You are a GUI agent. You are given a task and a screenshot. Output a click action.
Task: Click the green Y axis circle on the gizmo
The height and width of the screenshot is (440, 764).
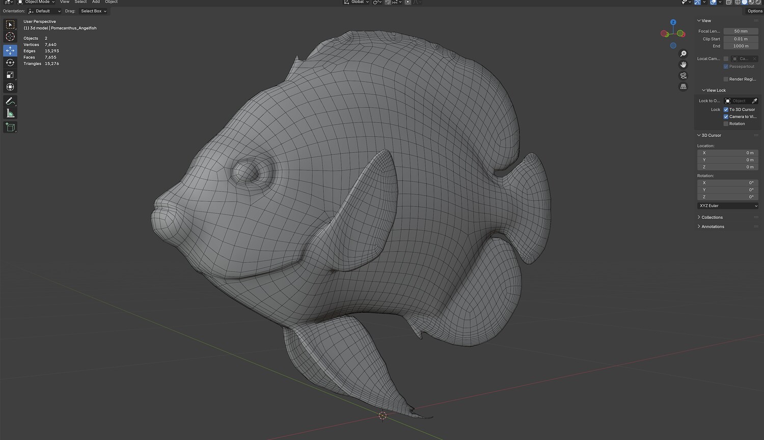[x=681, y=33]
